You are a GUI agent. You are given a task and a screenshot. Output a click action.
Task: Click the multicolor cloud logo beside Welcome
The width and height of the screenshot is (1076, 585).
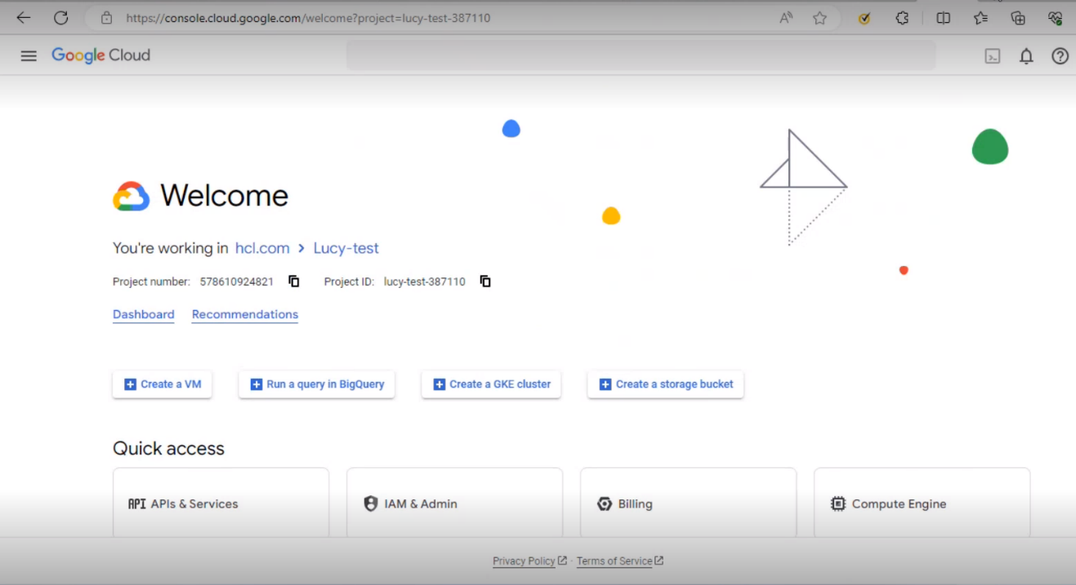pos(132,197)
